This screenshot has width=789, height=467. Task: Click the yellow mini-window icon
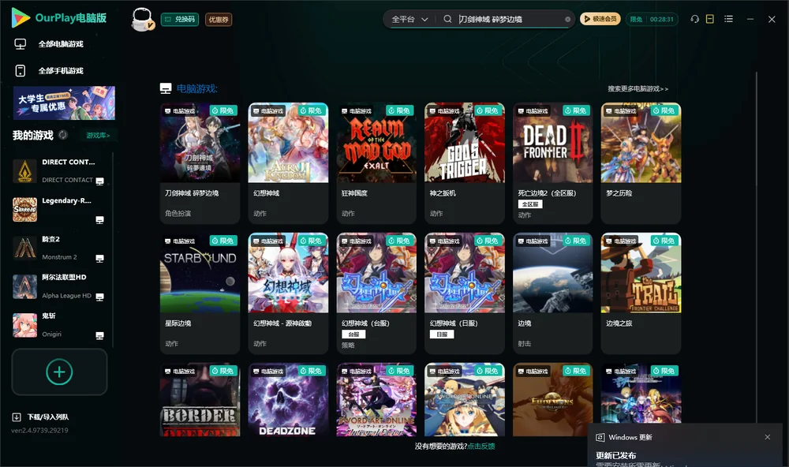[x=709, y=19]
